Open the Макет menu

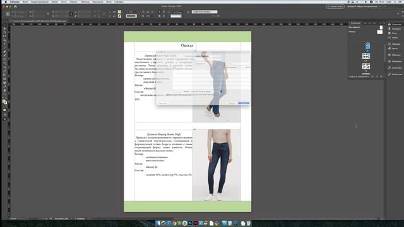55,2
